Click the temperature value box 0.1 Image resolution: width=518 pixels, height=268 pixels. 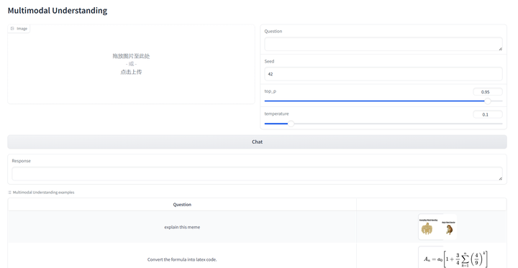tap(488, 114)
